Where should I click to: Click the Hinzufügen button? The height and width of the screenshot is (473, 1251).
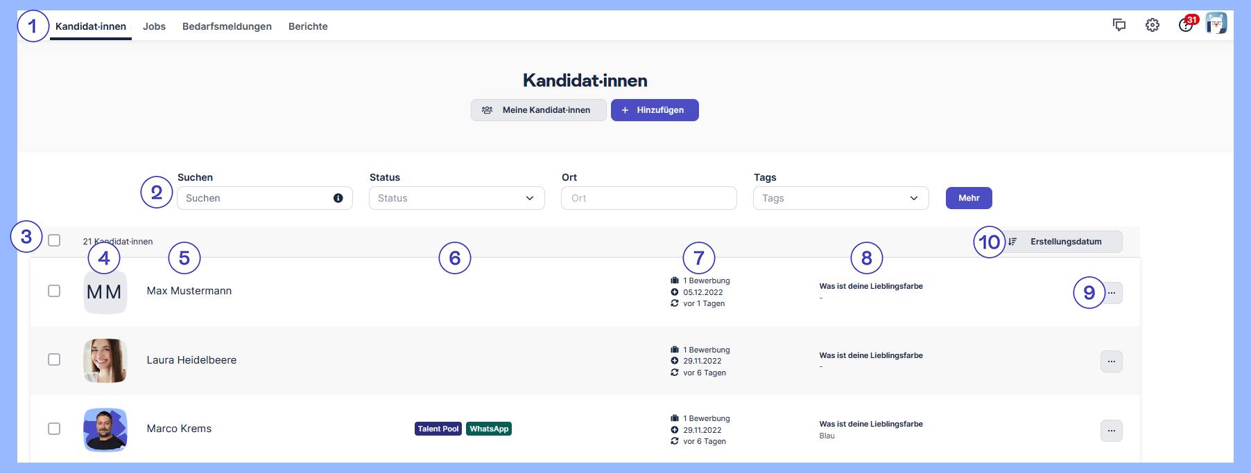click(x=654, y=110)
